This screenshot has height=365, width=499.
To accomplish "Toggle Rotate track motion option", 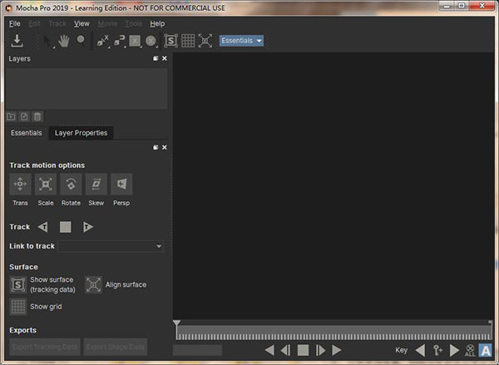I will [71, 184].
